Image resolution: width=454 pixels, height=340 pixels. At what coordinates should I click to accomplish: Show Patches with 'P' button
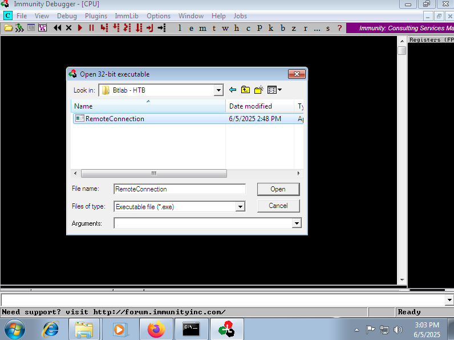pos(260,28)
